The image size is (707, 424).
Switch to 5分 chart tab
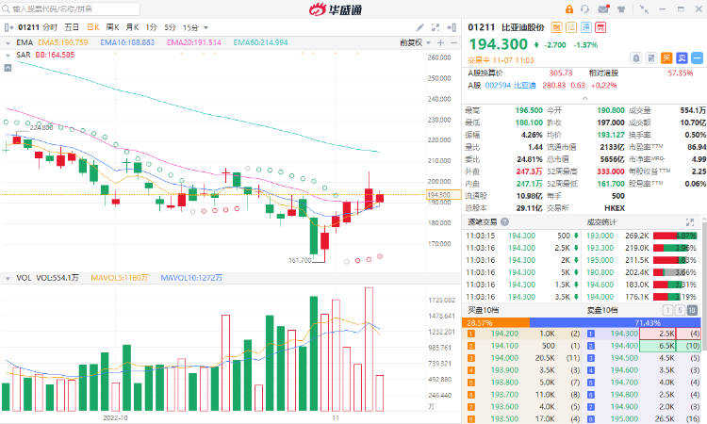170,27
